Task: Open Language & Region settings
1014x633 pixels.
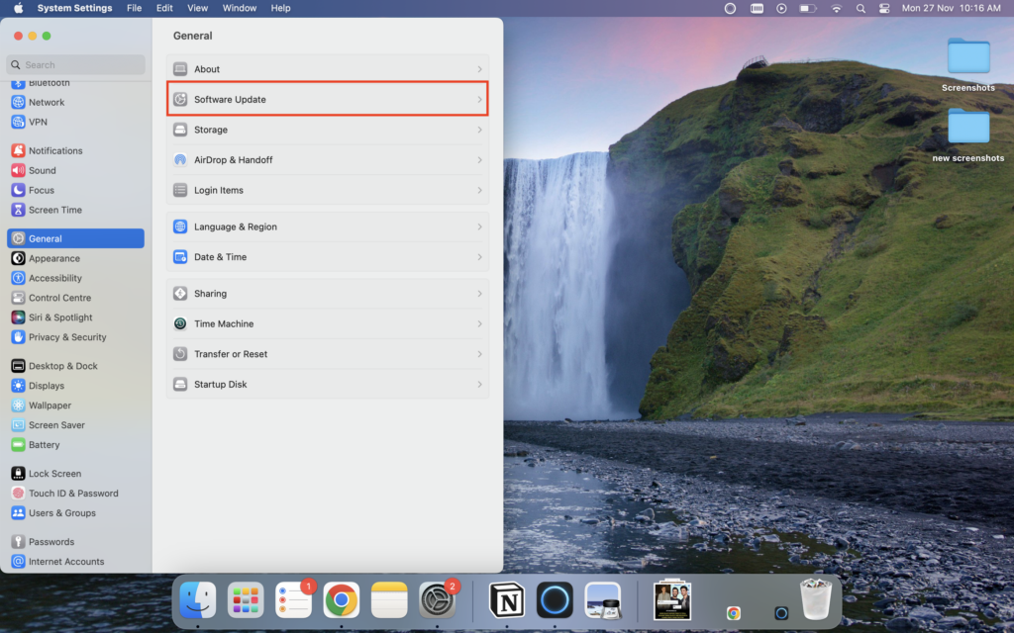Action: [x=235, y=226]
